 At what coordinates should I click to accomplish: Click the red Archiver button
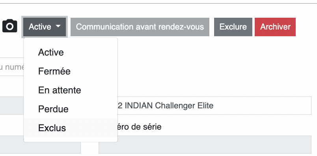[x=275, y=27]
